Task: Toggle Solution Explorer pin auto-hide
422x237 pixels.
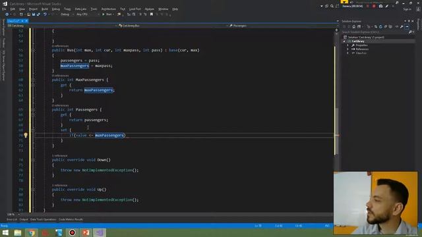Action: [409, 21]
